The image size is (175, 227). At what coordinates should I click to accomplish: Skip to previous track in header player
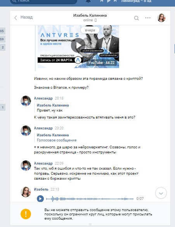point(102,1)
